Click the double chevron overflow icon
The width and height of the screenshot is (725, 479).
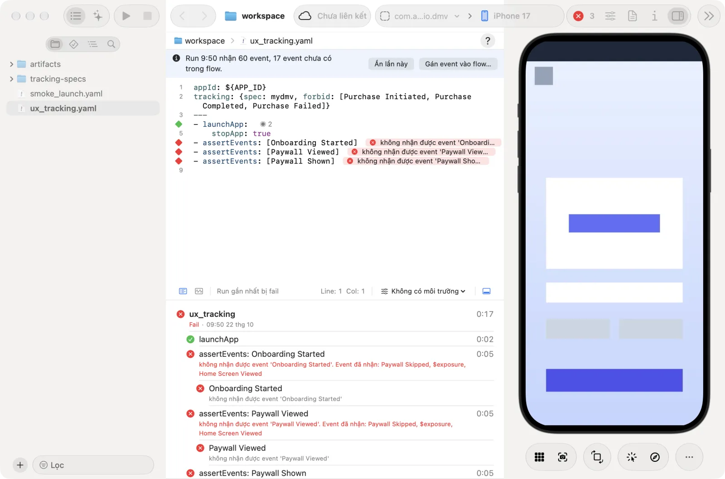(709, 16)
